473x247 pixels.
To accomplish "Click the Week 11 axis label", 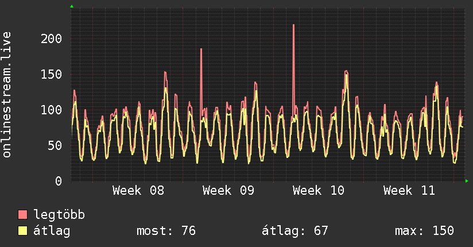I will [x=409, y=191].
